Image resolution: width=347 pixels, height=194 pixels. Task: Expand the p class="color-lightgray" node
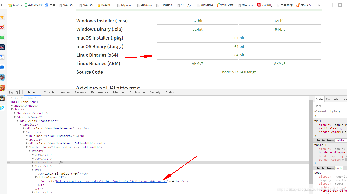click(x=27, y=136)
